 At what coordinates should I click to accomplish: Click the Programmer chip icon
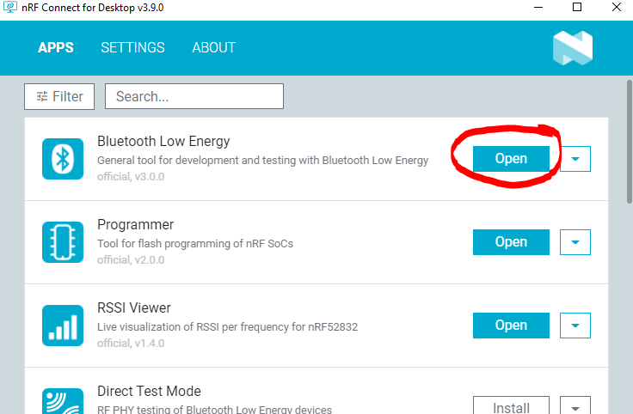63,242
